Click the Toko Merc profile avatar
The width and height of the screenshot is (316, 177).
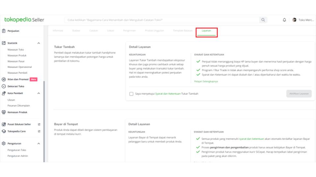click(294, 20)
